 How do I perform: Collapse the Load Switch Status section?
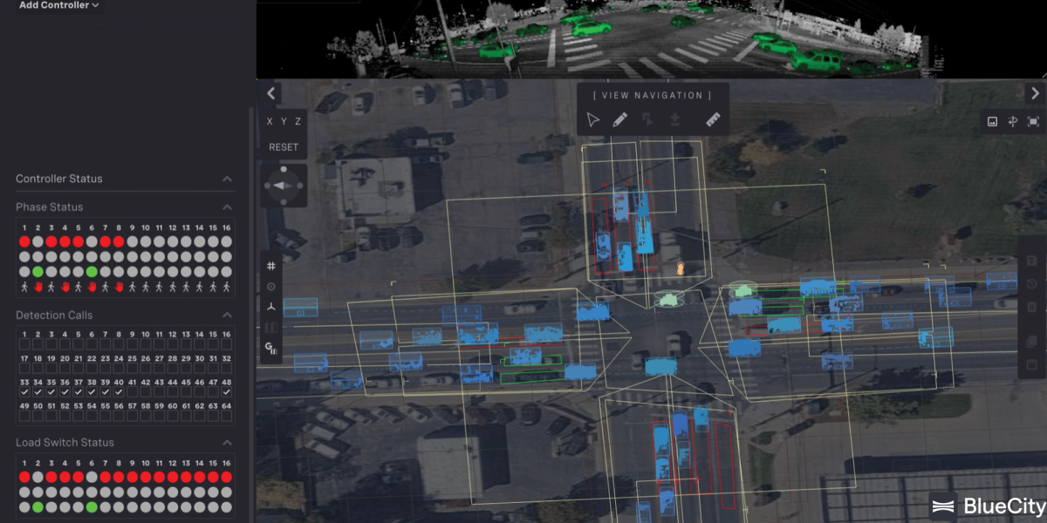click(x=227, y=443)
